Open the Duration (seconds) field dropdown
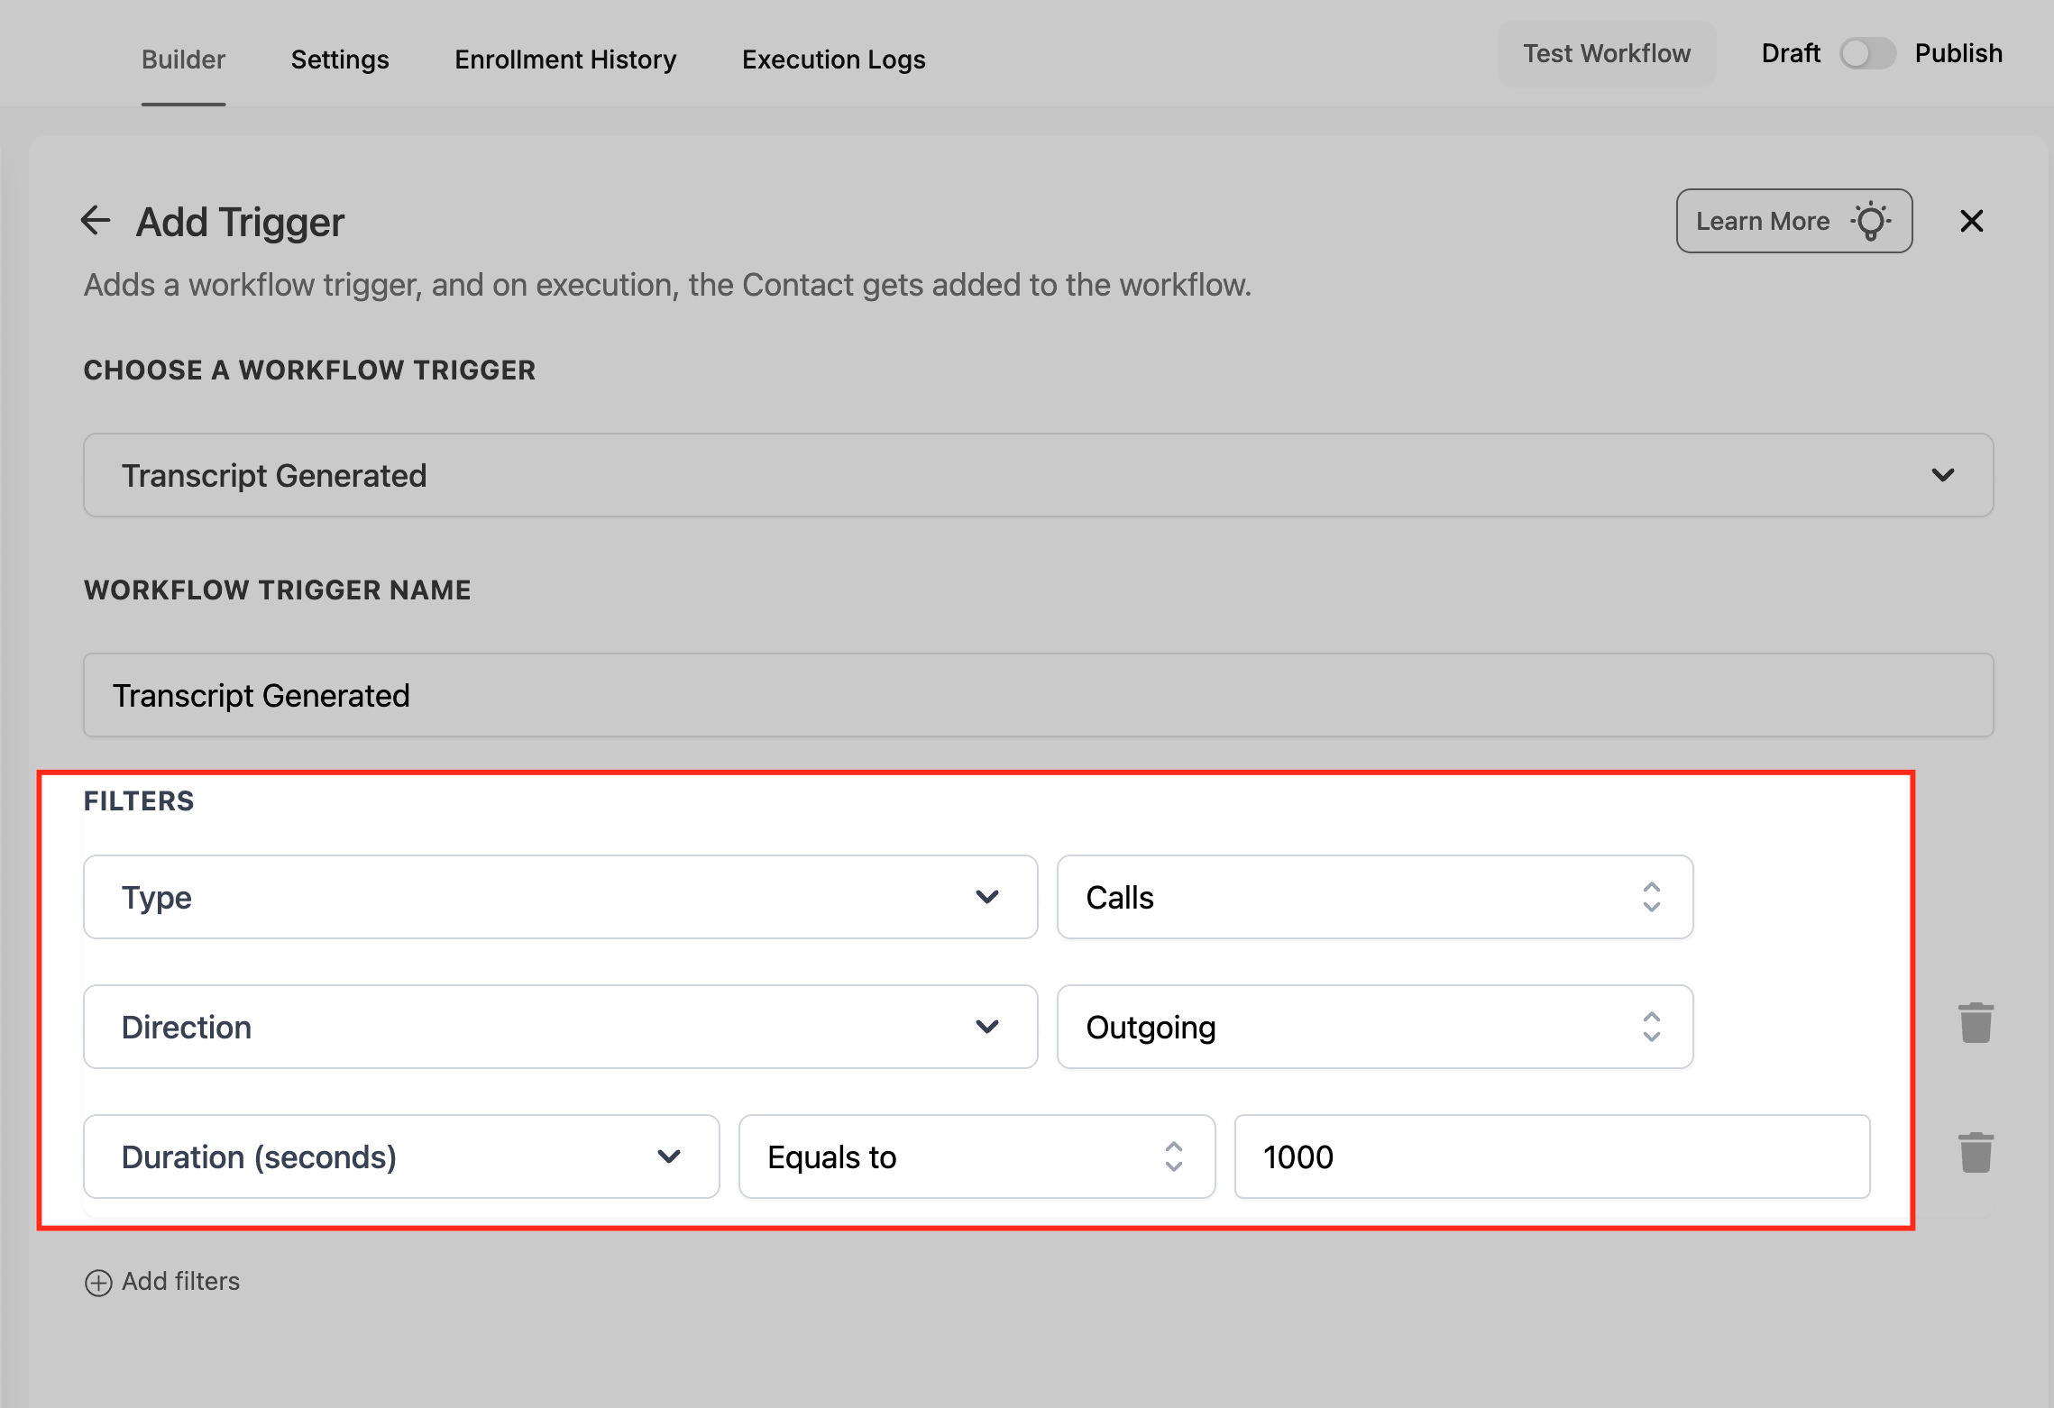 click(x=401, y=1157)
